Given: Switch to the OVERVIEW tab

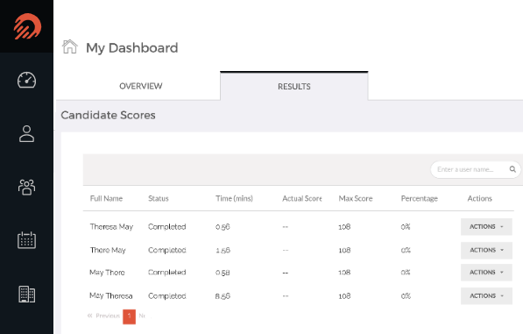Looking at the screenshot, I should tap(141, 86).
